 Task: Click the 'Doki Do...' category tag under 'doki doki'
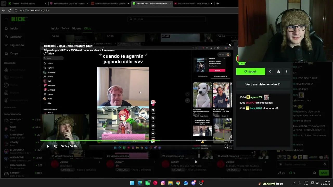[x=67, y=170]
